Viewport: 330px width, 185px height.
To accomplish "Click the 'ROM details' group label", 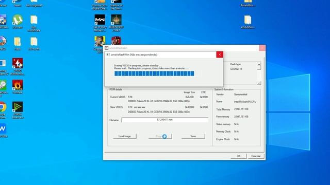I will [x=115, y=89].
